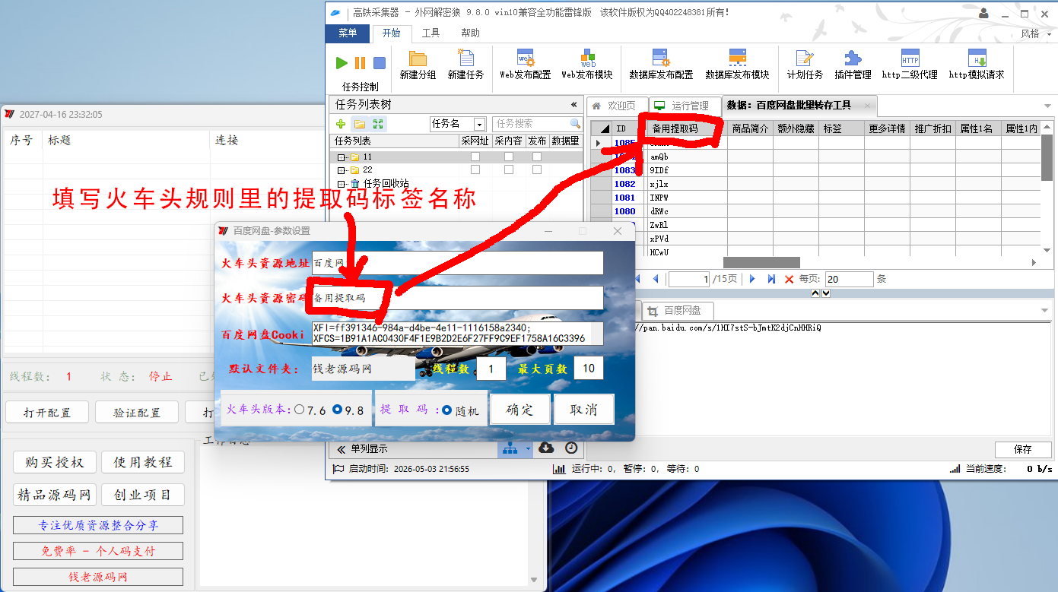The image size is (1058, 592).
Task: Click 确定 in 百度网盘-参数设置
Action: pos(520,410)
